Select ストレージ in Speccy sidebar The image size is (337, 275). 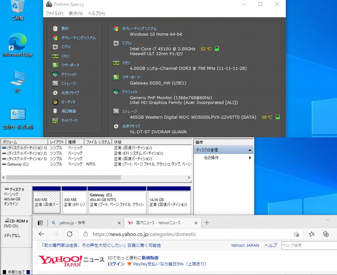(68, 83)
